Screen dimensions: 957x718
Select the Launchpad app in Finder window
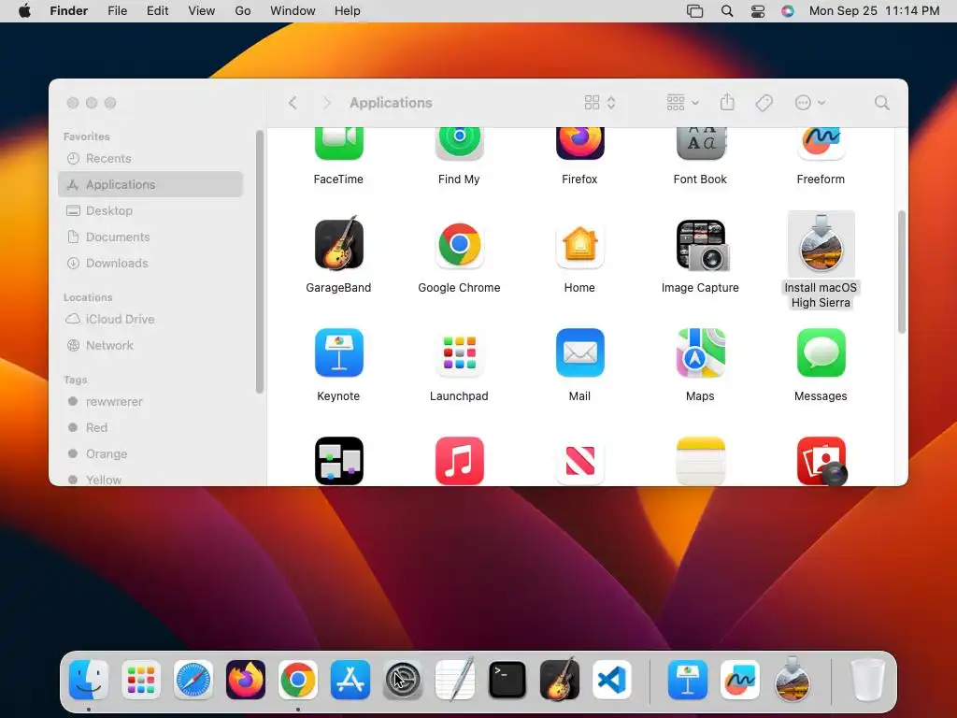coord(459,352)
